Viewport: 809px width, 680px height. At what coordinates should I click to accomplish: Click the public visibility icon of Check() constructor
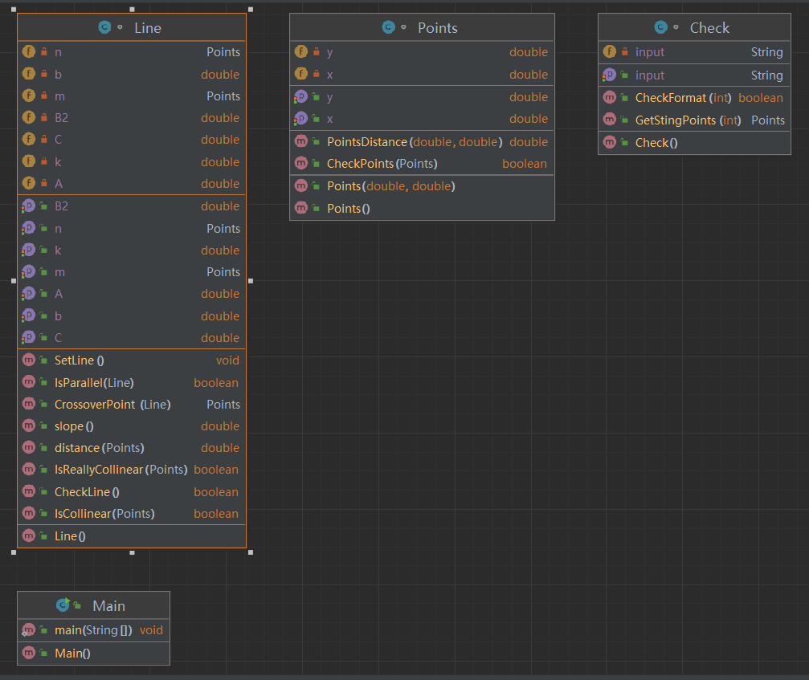(x=625, y=142)
